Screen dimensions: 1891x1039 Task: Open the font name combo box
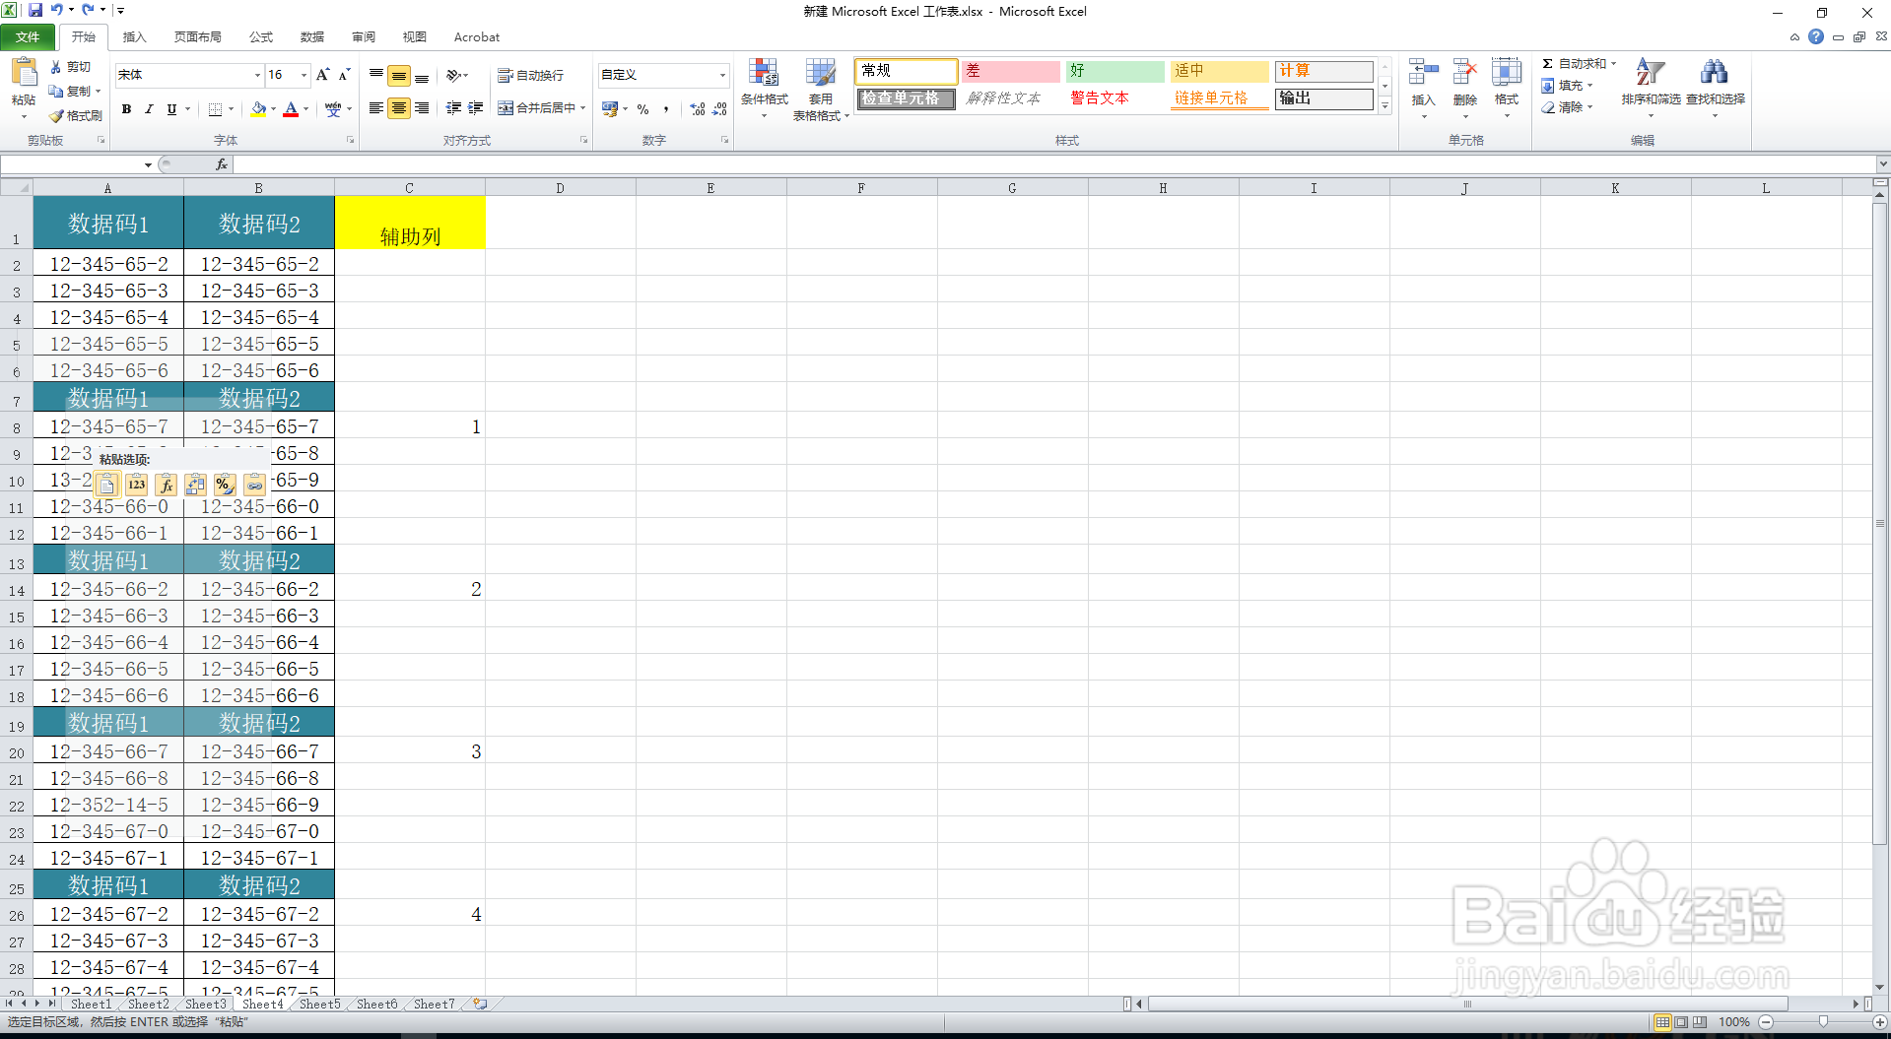pos(189,75)
